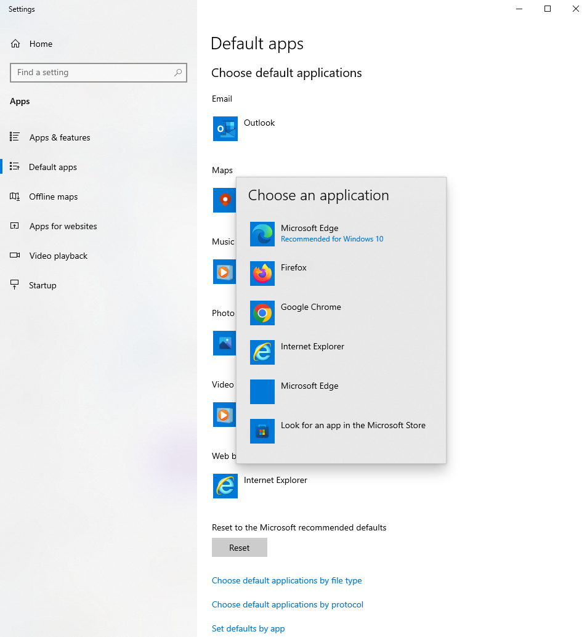Select the Offline maps icon
The width and height of the screenshot is (587, 637).
[x=15, y=197]
